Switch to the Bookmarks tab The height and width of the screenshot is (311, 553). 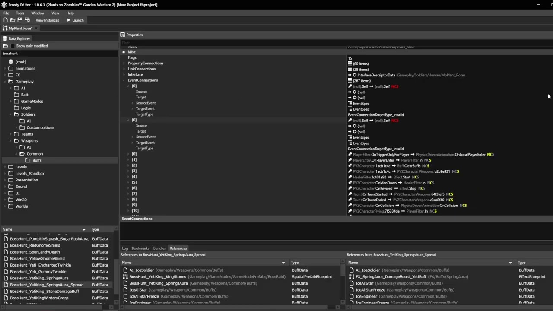140,248
